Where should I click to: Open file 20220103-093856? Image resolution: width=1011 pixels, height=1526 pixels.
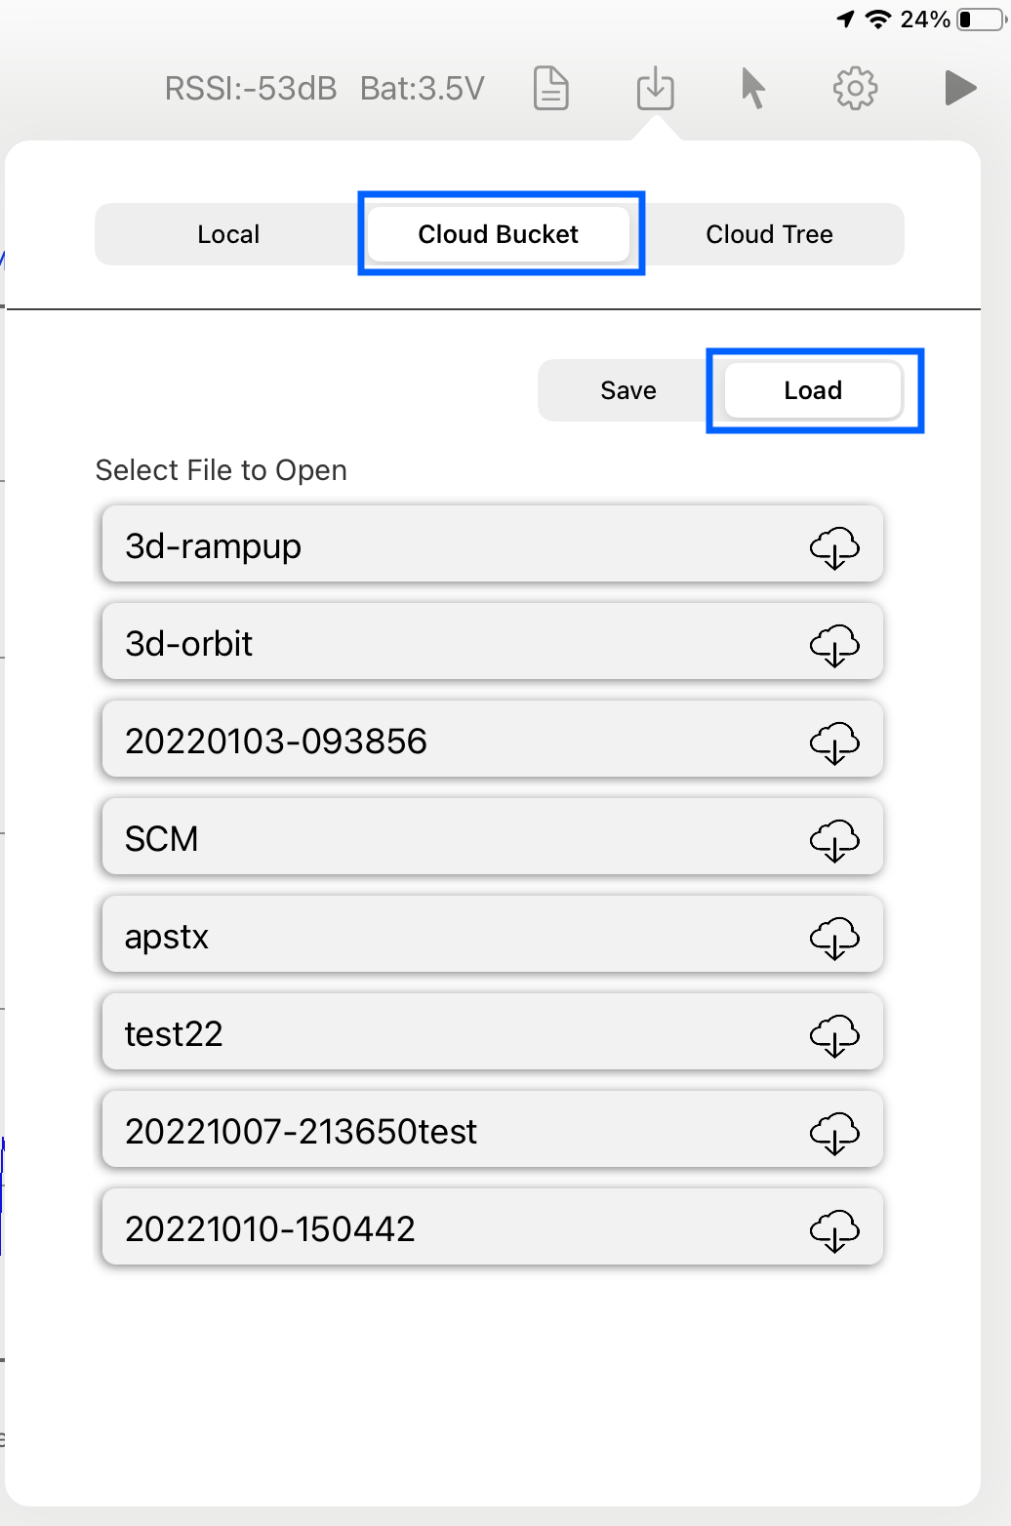click(x=493, y=740)
